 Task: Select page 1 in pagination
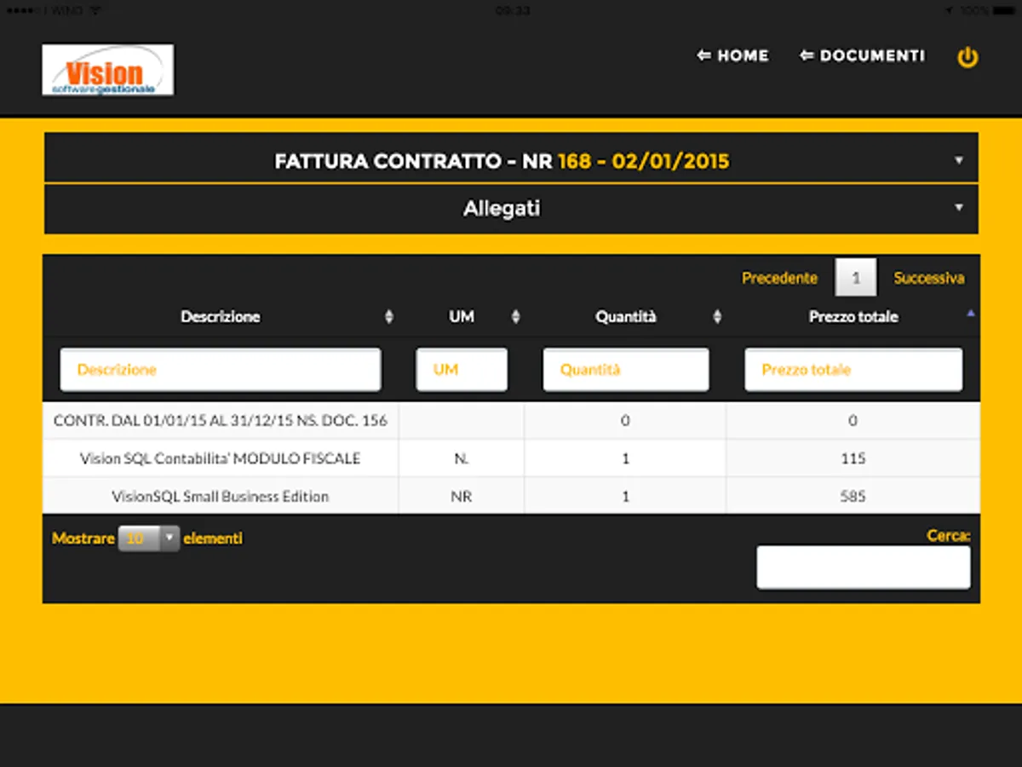[856, 278]
